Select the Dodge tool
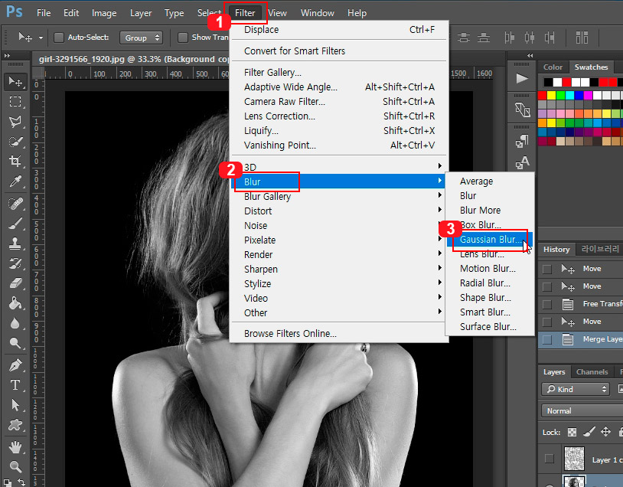 15,343
